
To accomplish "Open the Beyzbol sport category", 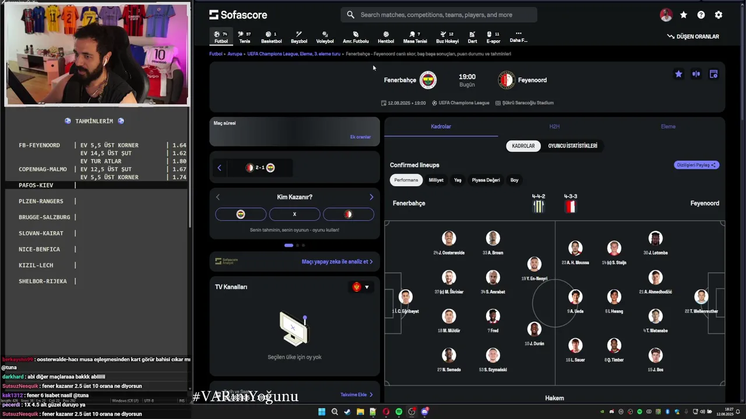I will point(299,37).
